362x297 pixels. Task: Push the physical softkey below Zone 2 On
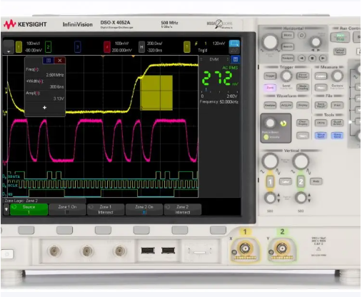coord(141,230)
